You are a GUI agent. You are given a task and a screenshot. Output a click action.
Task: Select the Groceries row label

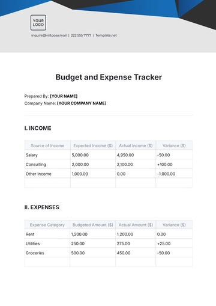(x=35, y=253)
